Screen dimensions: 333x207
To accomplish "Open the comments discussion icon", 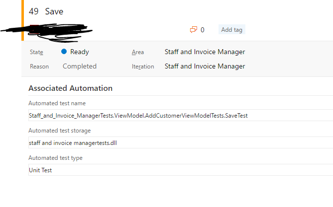I will coord(194,30).
